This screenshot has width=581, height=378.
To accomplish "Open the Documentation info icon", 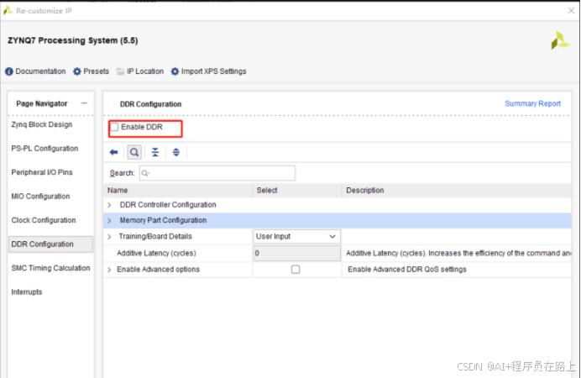I will pyautogui.click(x=9, y=71).
